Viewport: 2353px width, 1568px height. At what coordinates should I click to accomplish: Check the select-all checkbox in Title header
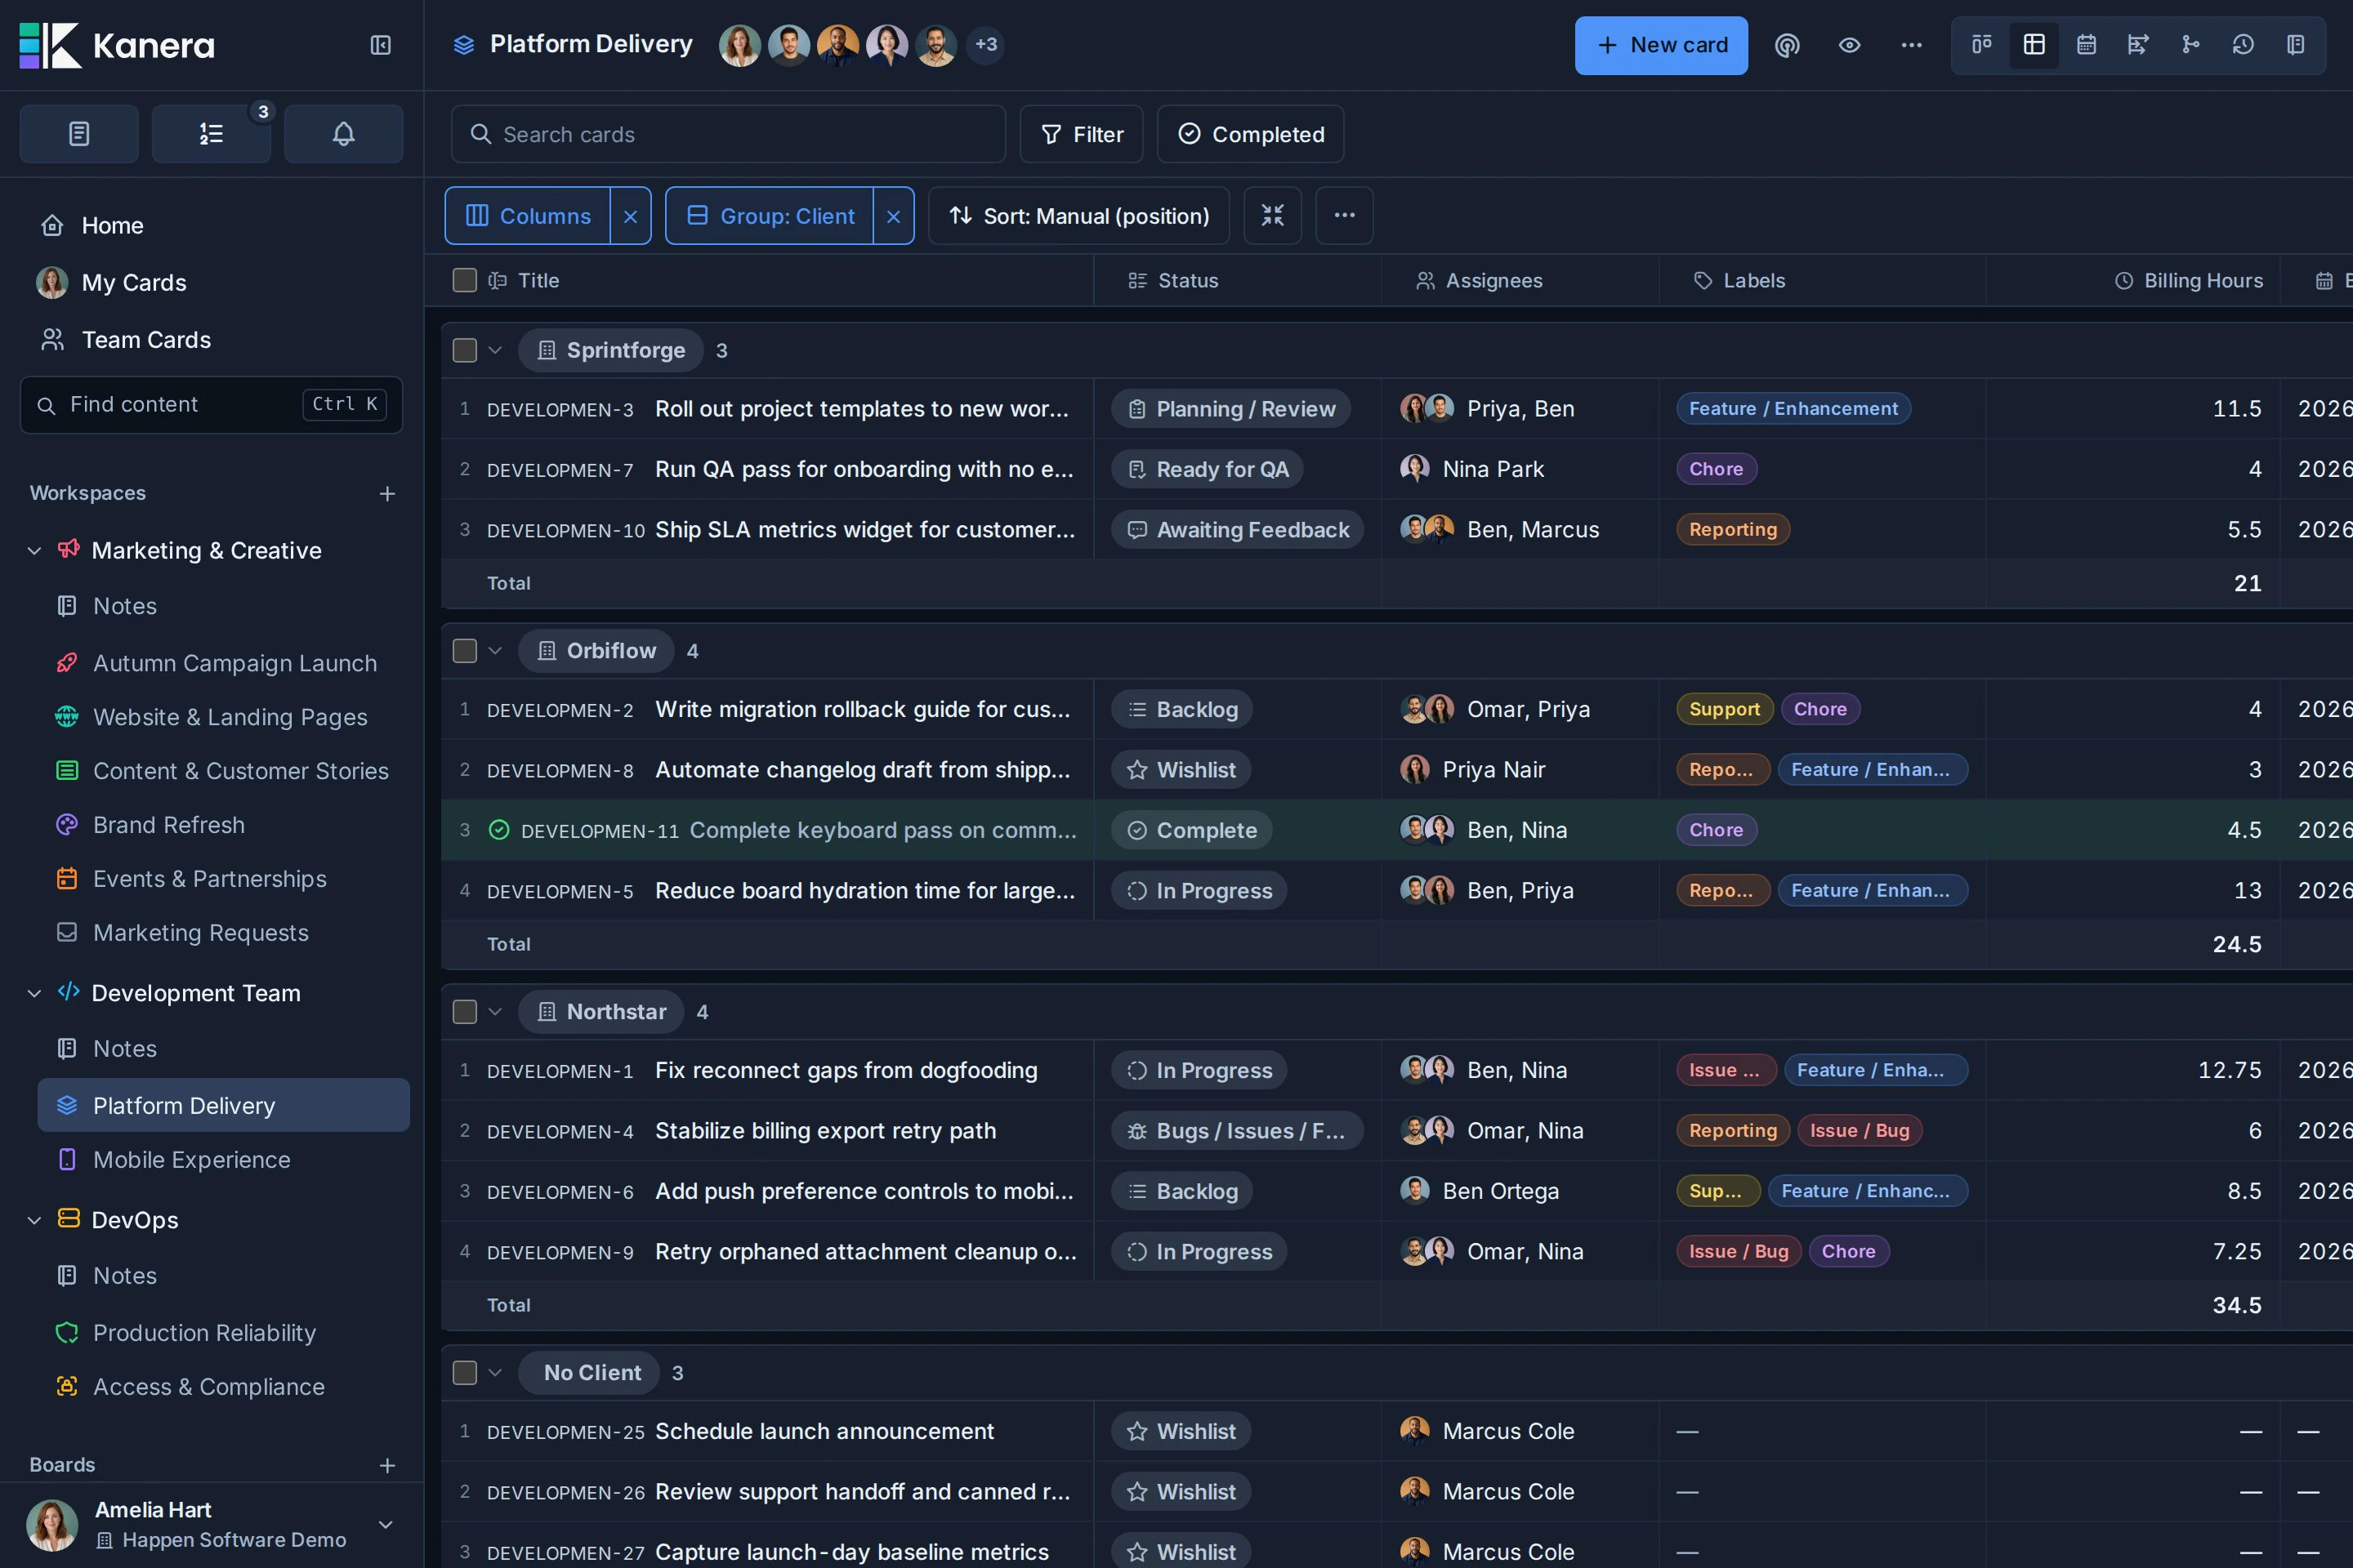click(464, 281)
